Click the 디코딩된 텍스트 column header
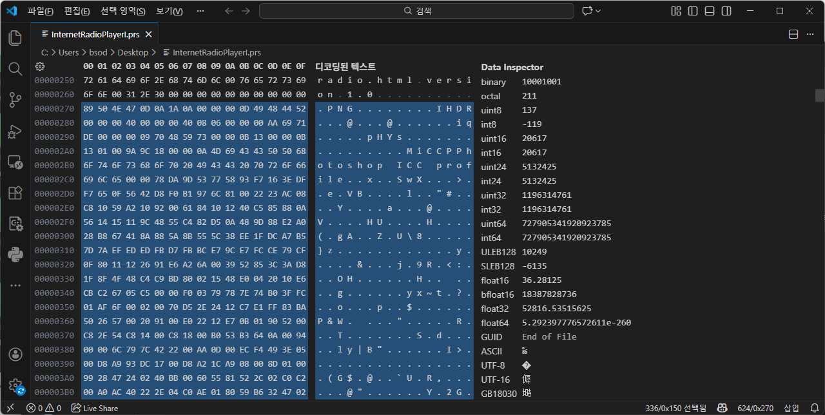Screen dimensions: 825x415 (x=345, y=67)
